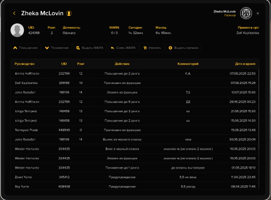Click the action Вынес из черного списка

(x=122, y=139)
